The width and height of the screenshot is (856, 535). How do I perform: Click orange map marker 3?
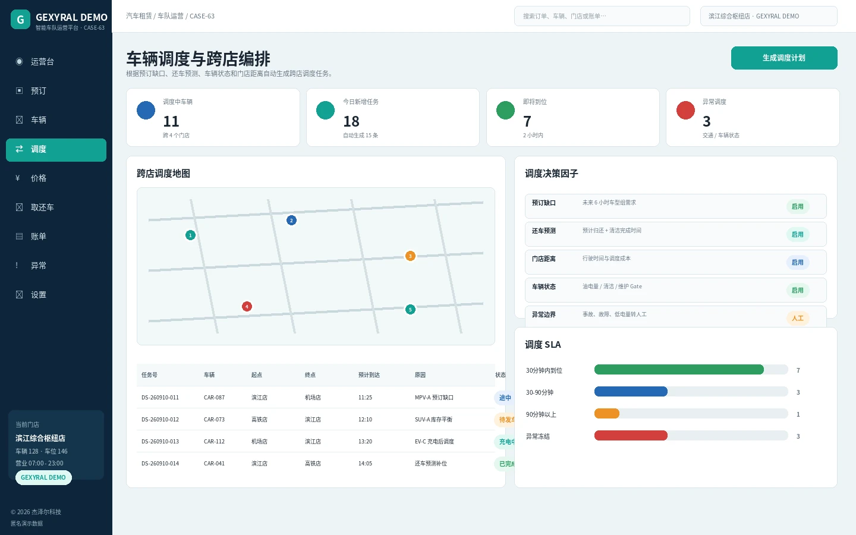coord(410,256)
